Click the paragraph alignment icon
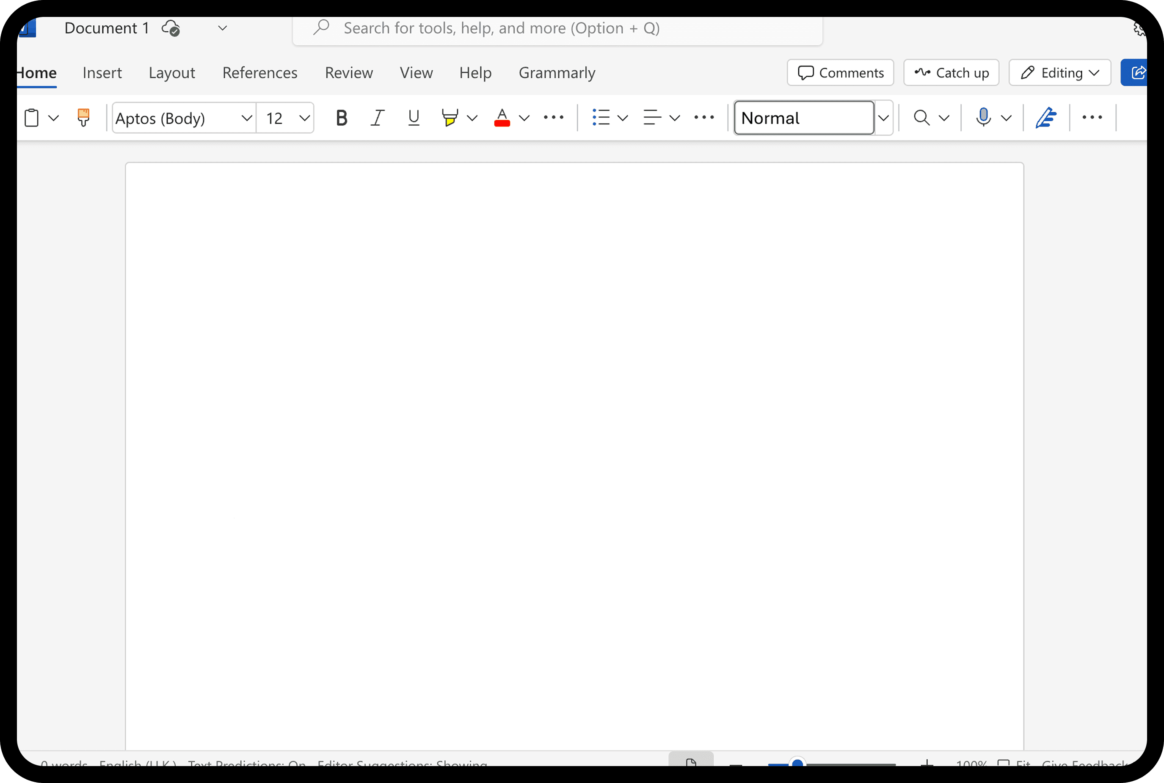Screen dimensions: 1164x783 coord(652,118)
